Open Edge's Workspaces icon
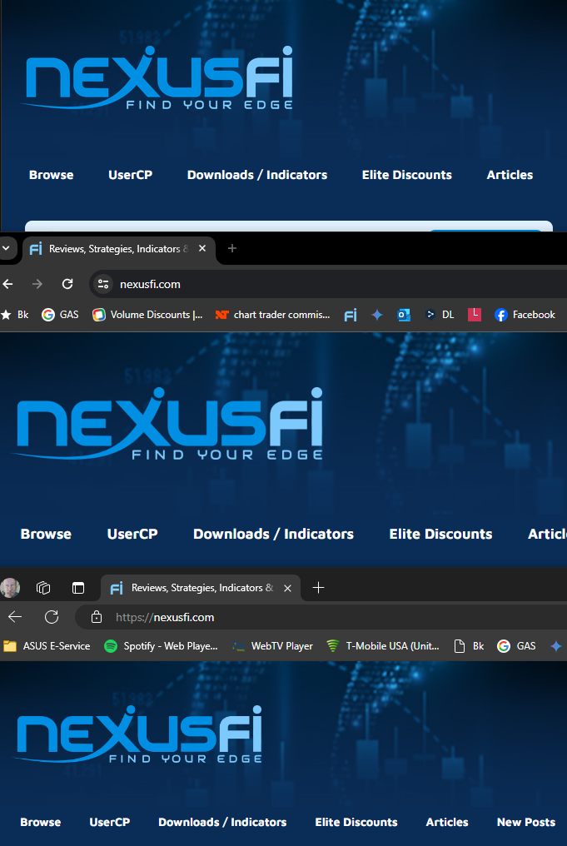Viewport: 567px width, 846px height. point(43,588)
